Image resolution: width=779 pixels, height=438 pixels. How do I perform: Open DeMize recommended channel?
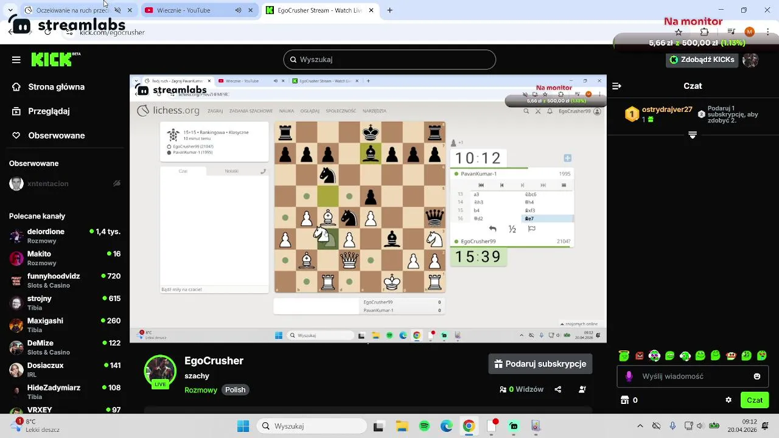click(x=65, y=347)
